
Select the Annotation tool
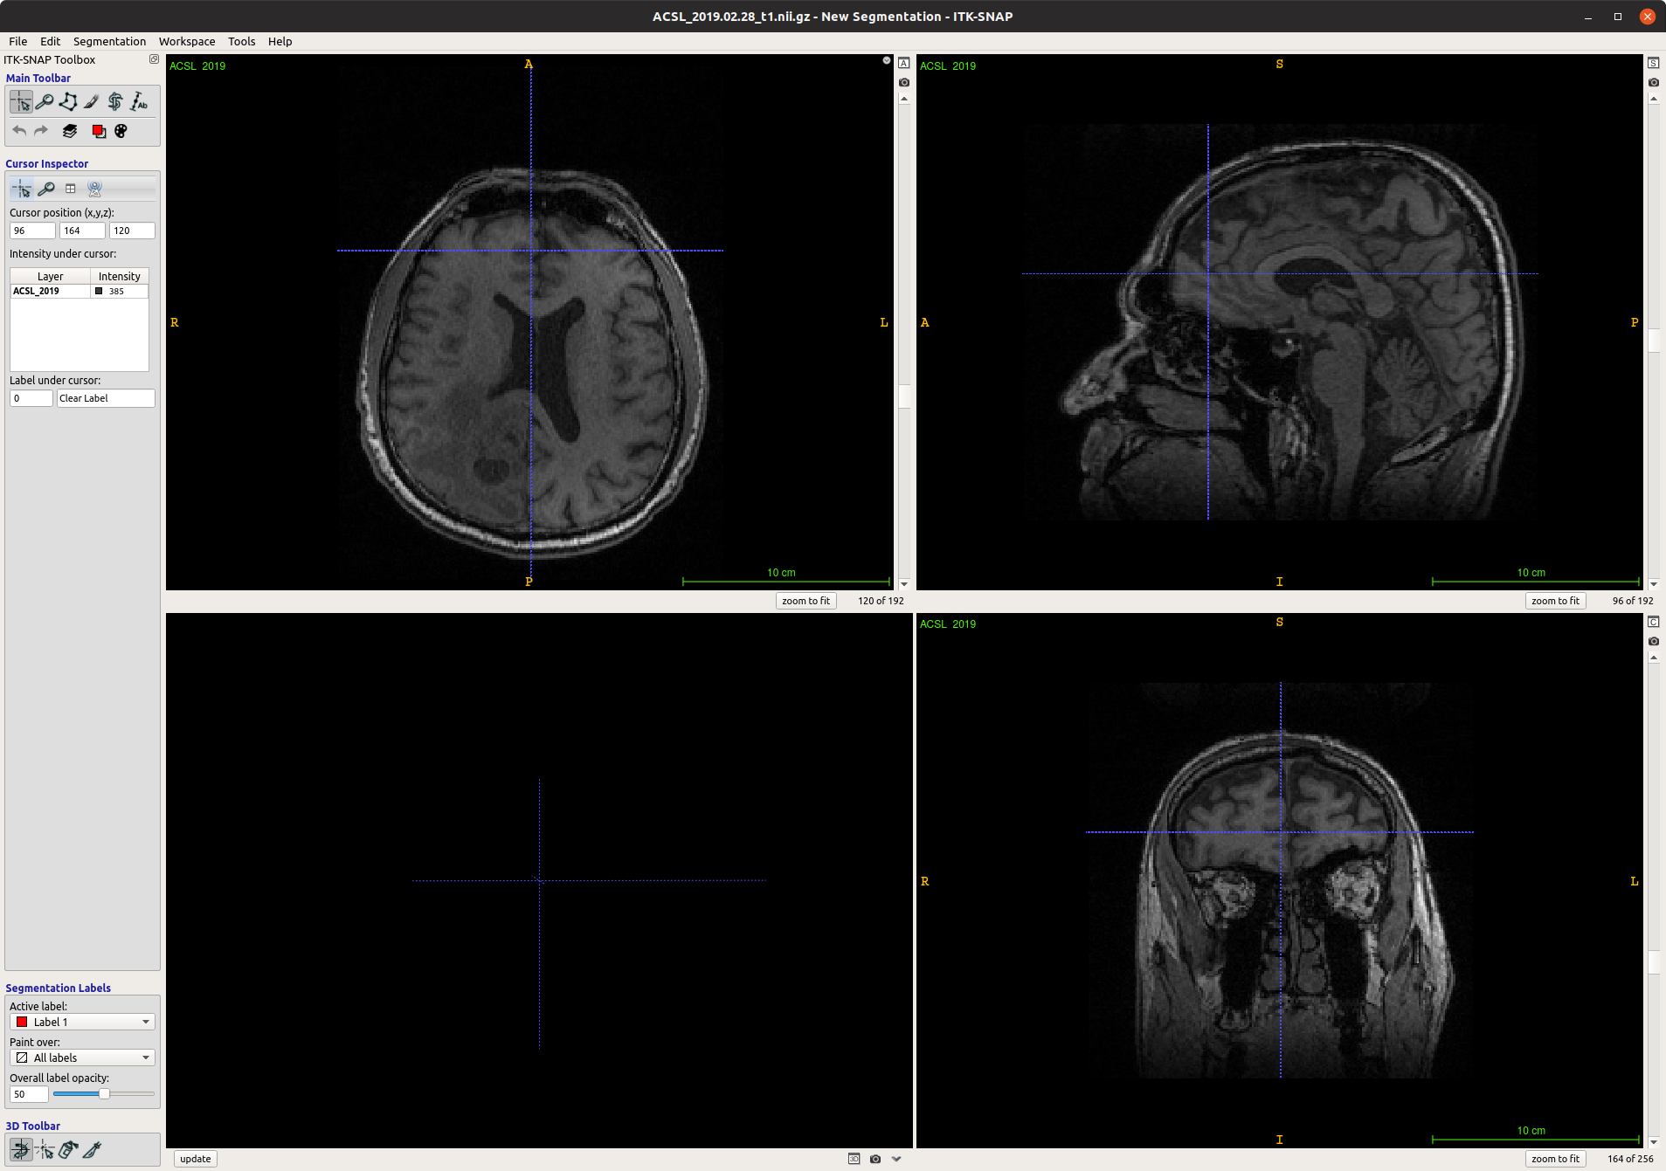(139, 101)
